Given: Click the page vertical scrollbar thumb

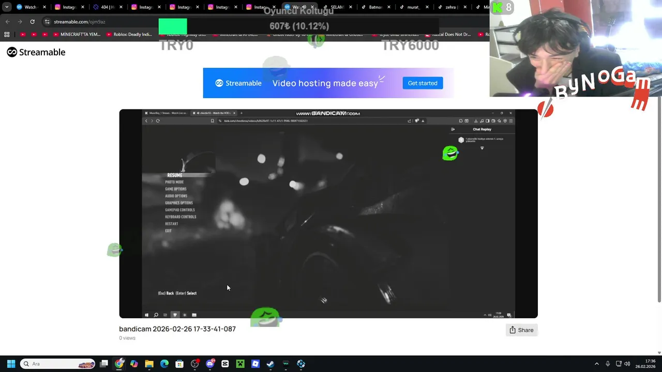Looking at the screenshot, I should click(x=659, y=199).
